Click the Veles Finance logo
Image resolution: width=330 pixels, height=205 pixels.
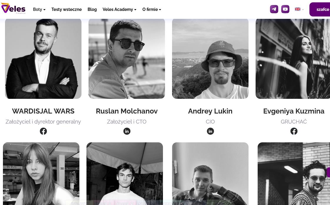(13, 9)
